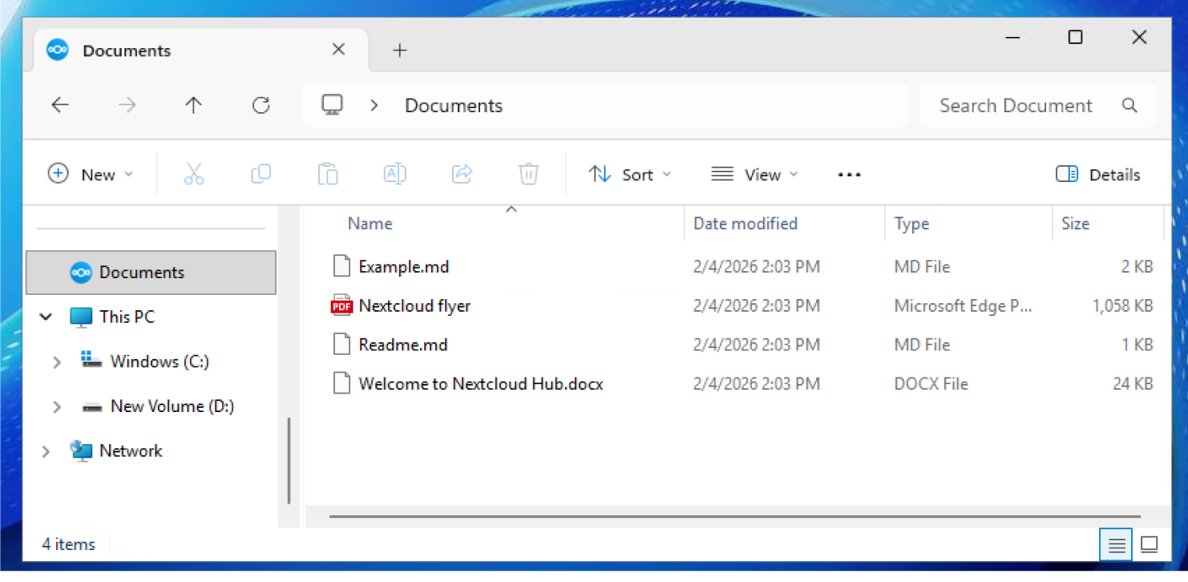This screenshot has width=1188, height=582.
Task: Click the Cut scissors icon
Action: [x=194, y=174]
